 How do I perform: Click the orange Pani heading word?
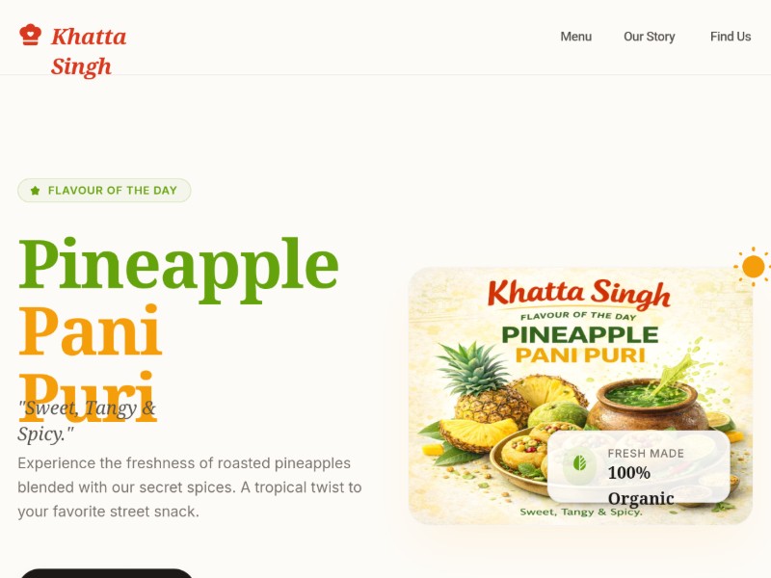click(90, 329)
